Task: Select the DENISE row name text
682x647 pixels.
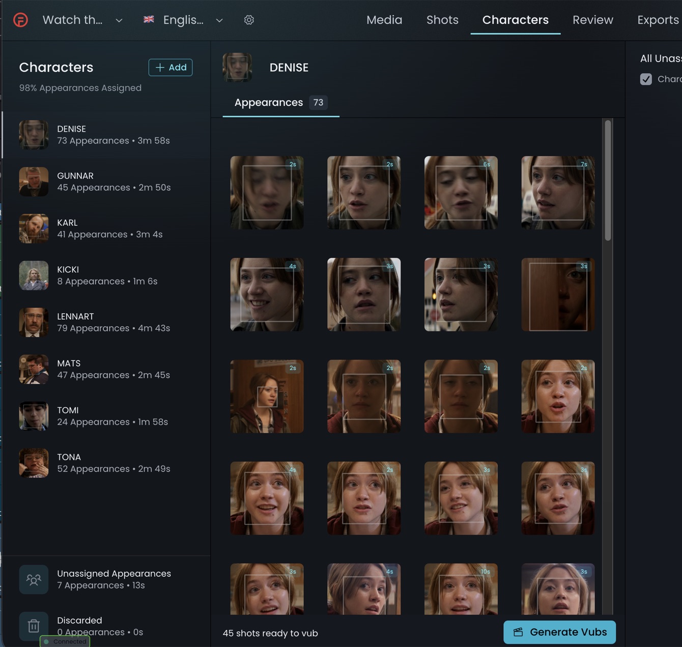Action: (x=71, y=129)
